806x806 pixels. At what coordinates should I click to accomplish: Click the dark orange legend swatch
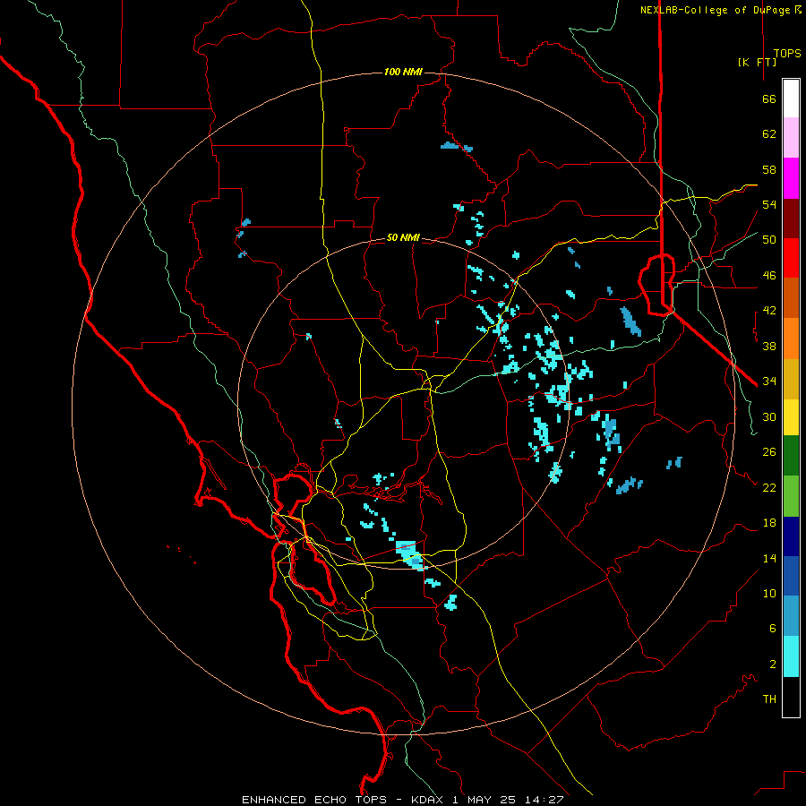[791, 297]
